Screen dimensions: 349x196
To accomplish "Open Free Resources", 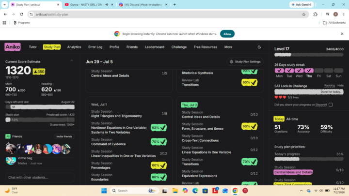I will click(x=205, y=47).
